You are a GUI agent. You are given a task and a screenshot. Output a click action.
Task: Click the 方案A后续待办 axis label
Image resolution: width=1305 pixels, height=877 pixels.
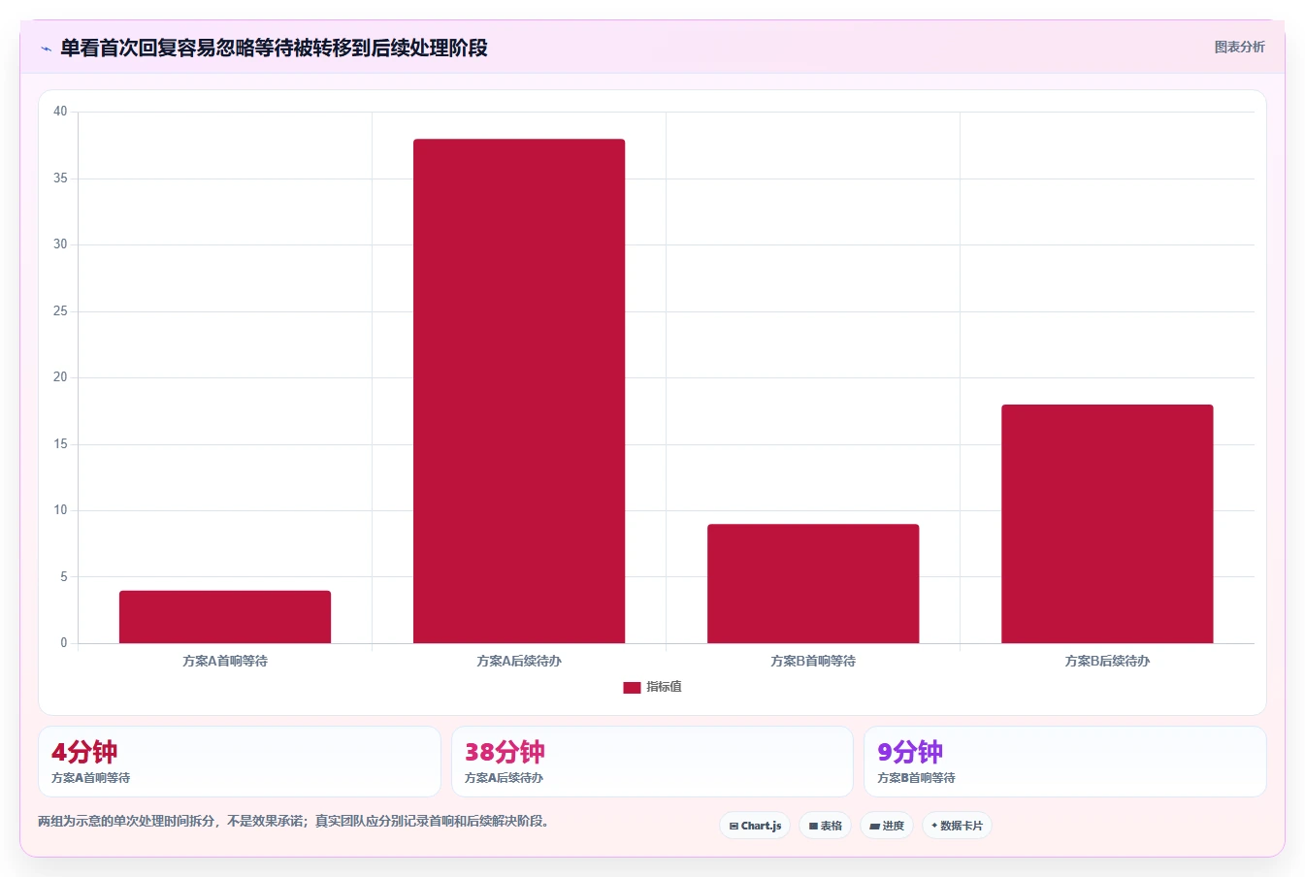coord(519,661)
